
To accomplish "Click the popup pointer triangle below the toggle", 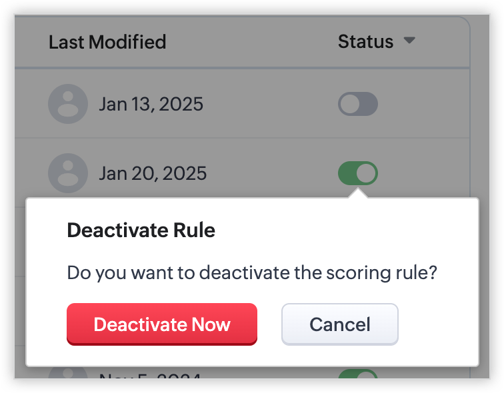I will 357,194.
